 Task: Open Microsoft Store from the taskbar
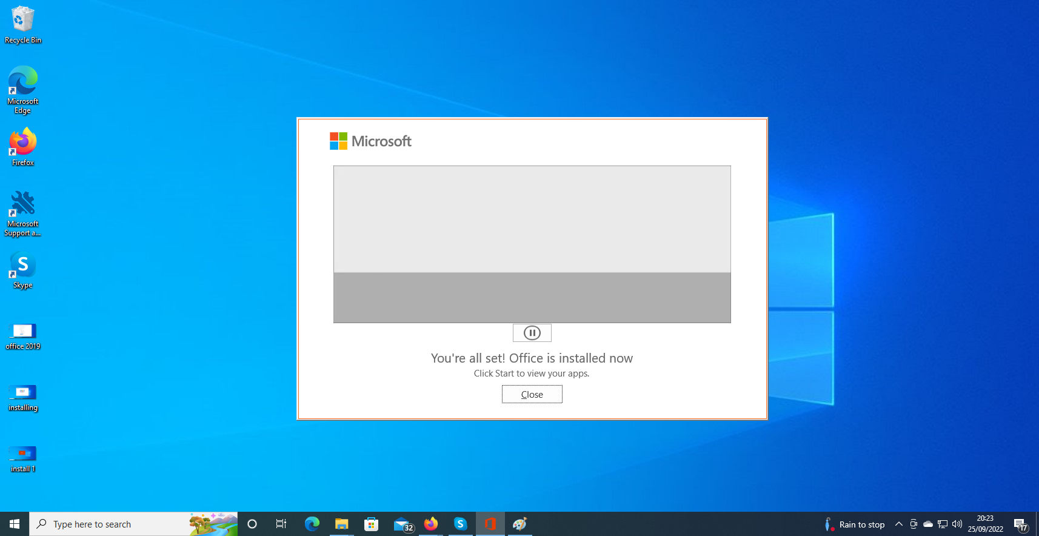point(372,524)
